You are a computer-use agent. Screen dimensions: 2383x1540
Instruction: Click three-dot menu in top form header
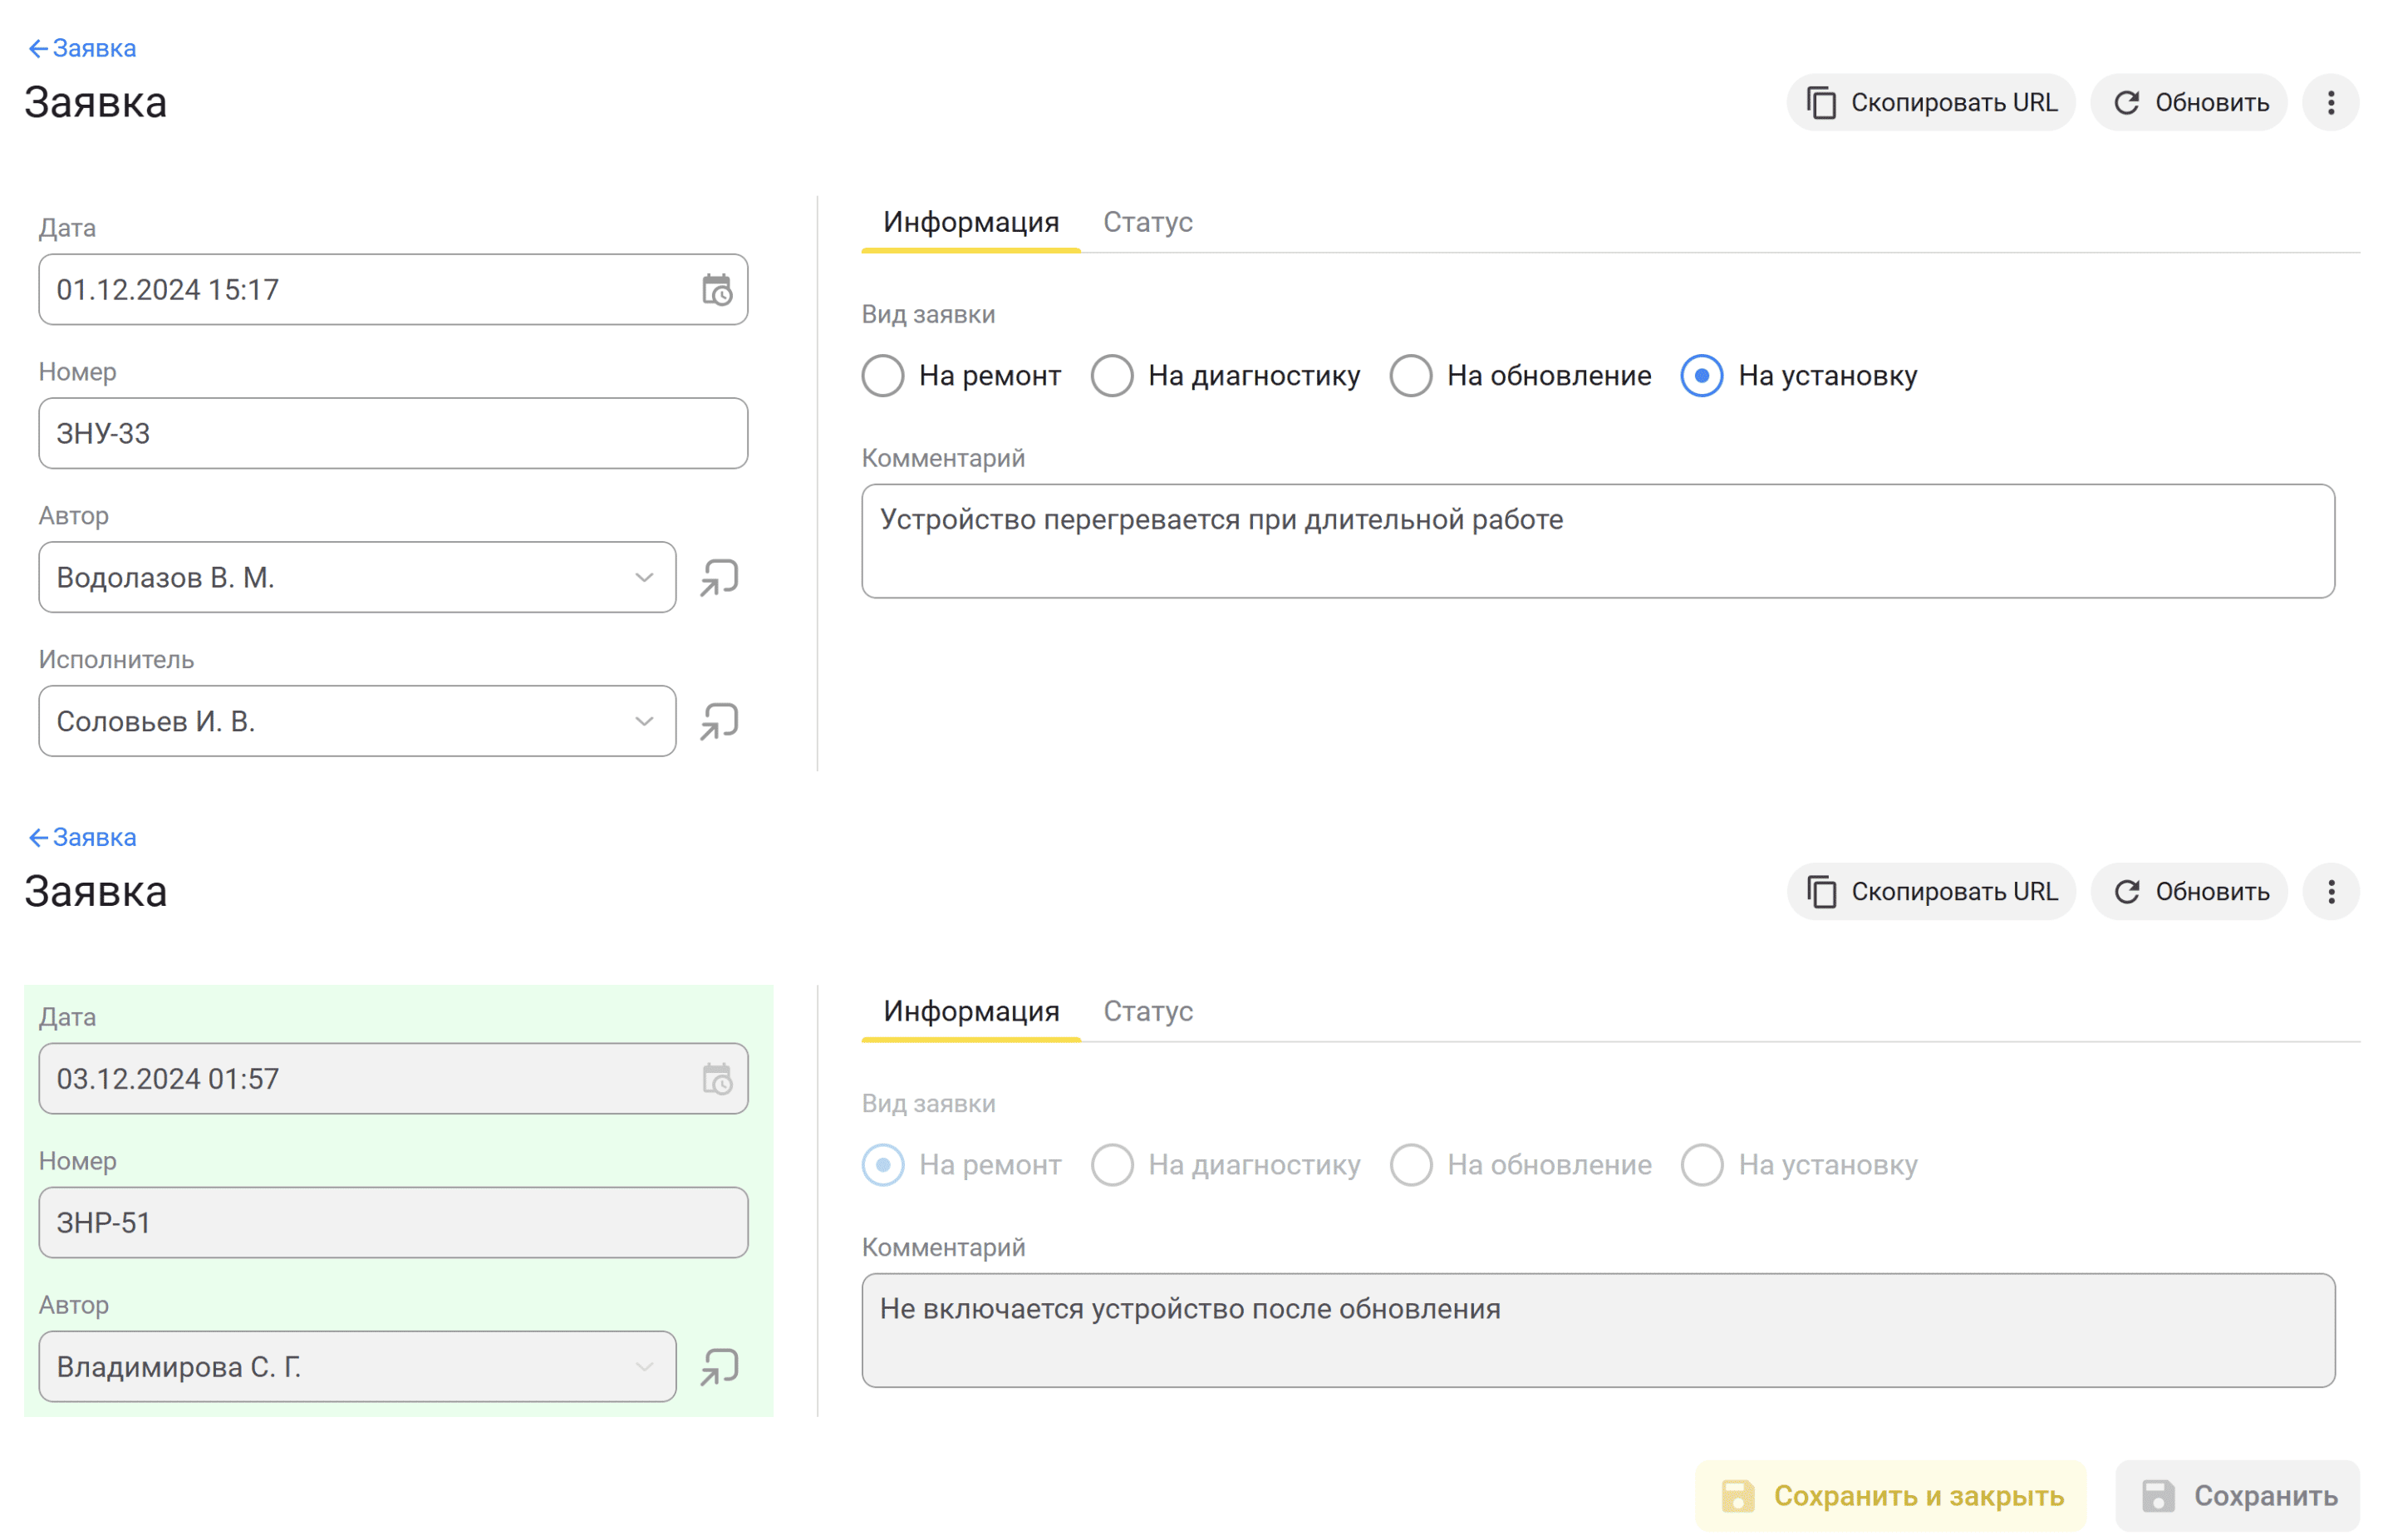click(x=2330, y=103)
